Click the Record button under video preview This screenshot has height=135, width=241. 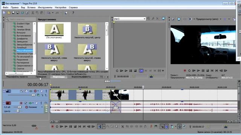point(185,70)
